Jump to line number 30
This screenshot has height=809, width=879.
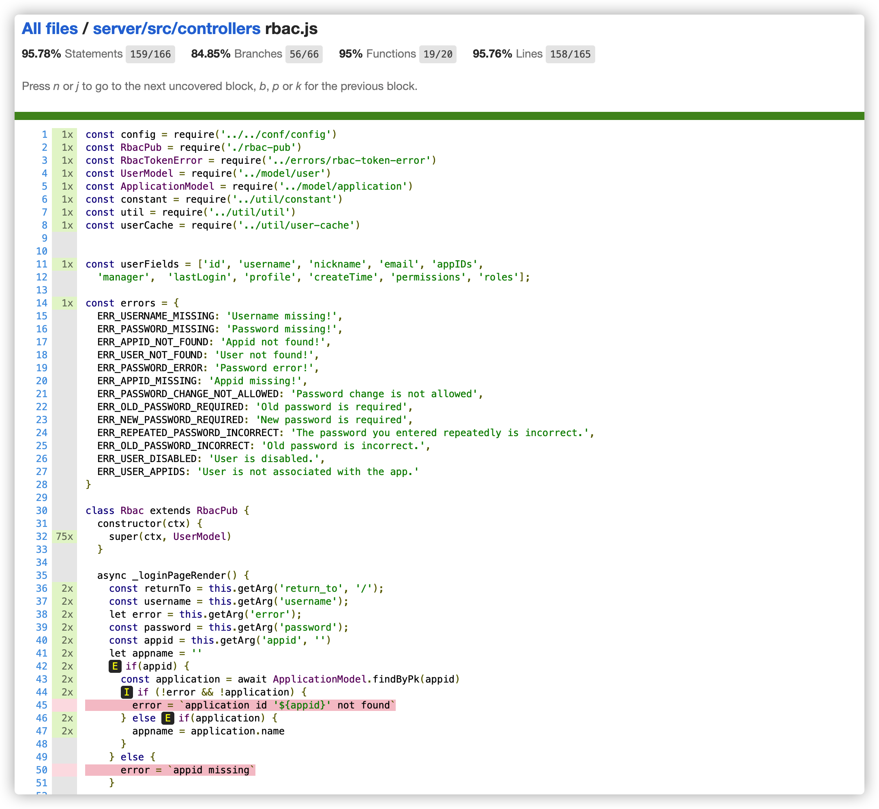coord(42,510)
